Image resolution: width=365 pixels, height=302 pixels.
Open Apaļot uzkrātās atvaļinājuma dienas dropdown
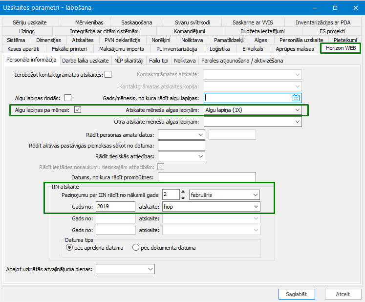click(125, 269)
